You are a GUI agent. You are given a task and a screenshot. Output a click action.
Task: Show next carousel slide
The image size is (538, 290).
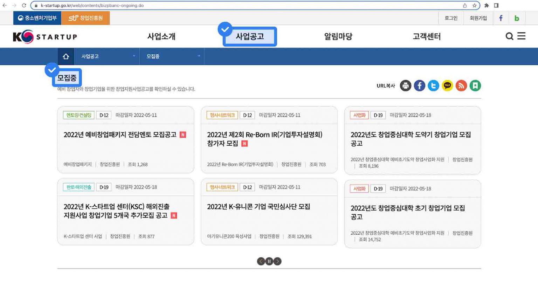pos(277,261)
